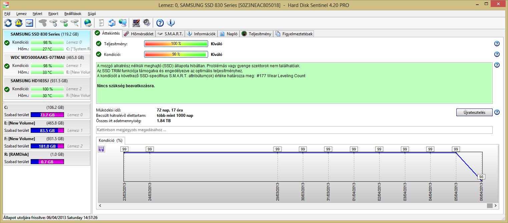Click the C: free space 73.7 GB bar

coord(47,115)
